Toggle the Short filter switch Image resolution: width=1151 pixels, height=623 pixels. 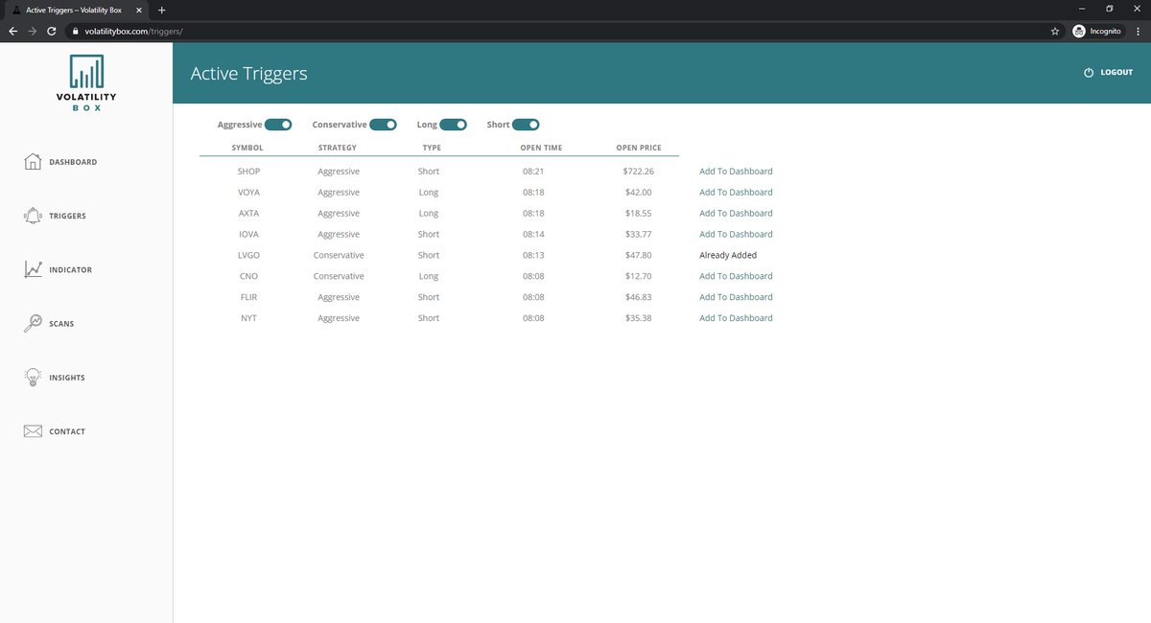[526, 125]
